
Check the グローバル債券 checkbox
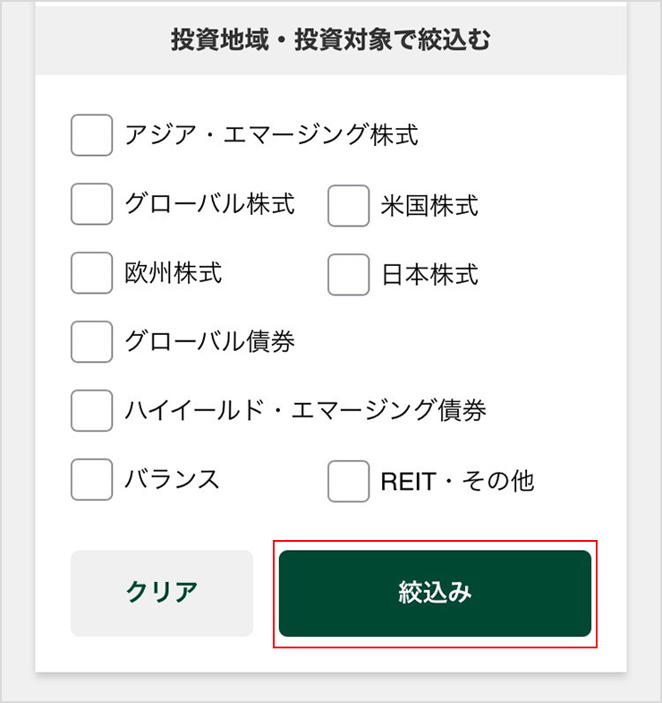coord(91,341)
